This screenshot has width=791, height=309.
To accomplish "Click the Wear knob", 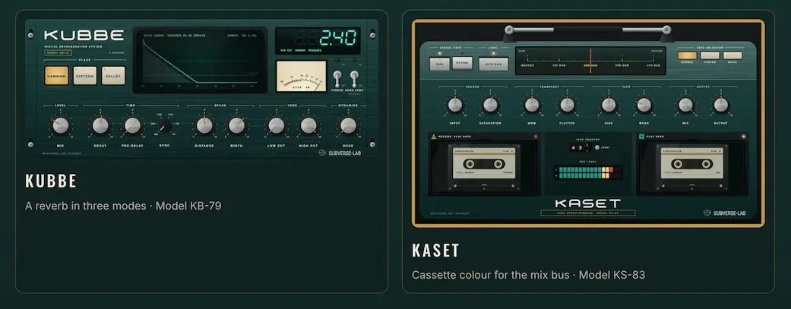I will click(644, 105).
